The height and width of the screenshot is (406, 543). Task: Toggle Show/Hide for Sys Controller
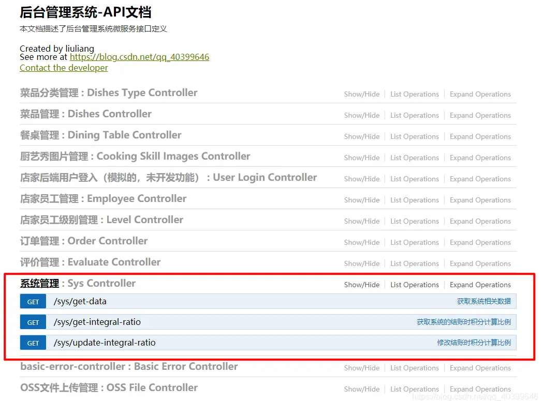pyautogui.click(x=361, y=285)
